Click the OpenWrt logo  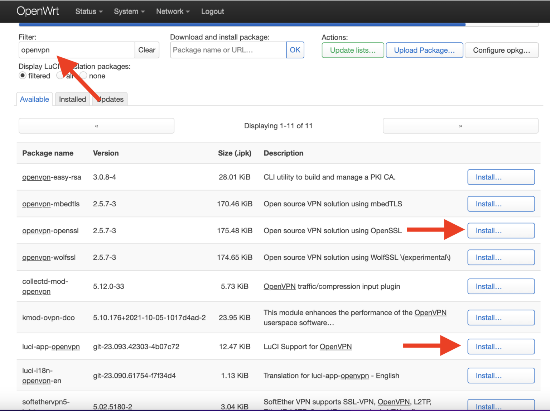point(38,11)
